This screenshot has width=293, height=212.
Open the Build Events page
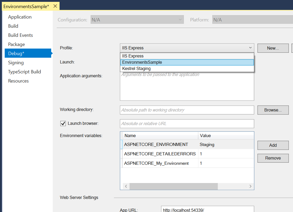point(20,35)
